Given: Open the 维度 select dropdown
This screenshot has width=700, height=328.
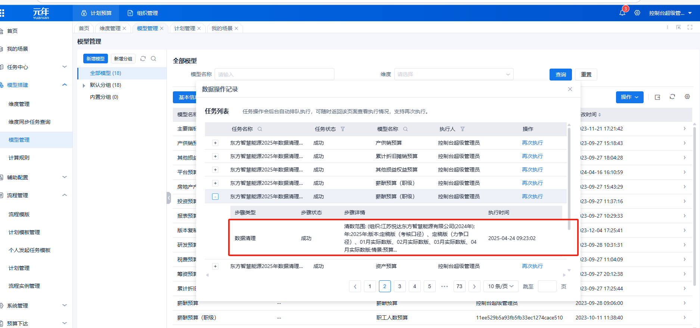Looking at the screenshot, I should (454, 74).
